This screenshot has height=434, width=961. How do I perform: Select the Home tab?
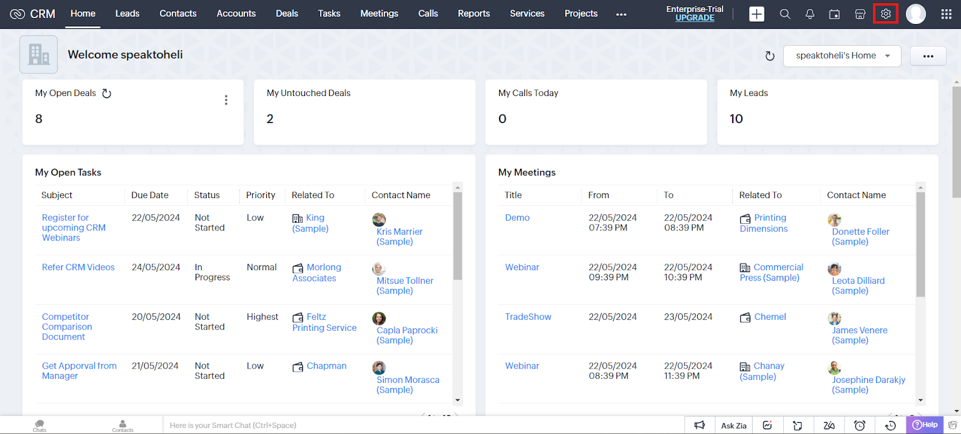point(83,13)
